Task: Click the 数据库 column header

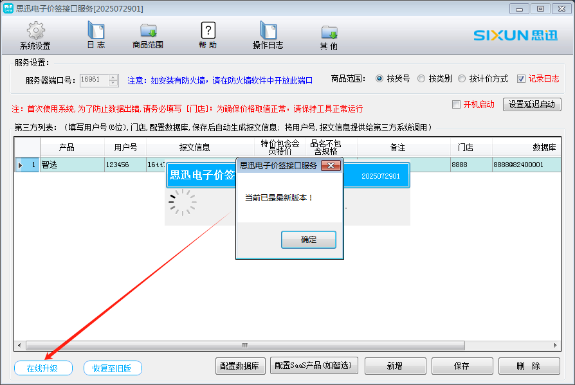Action: (527, 147)
